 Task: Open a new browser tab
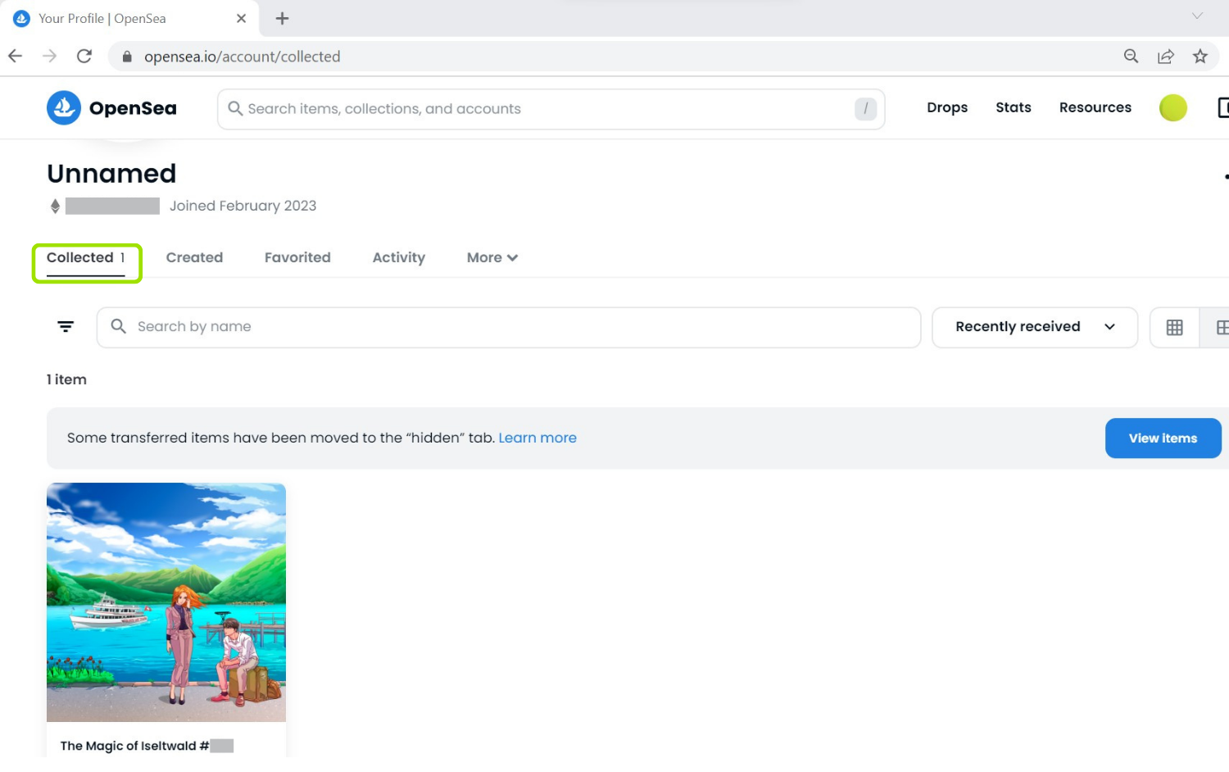[282, 18]
